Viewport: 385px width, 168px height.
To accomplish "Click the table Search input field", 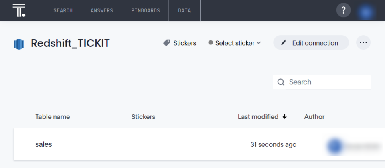I will pyautogui.click(x=328, y=82).
